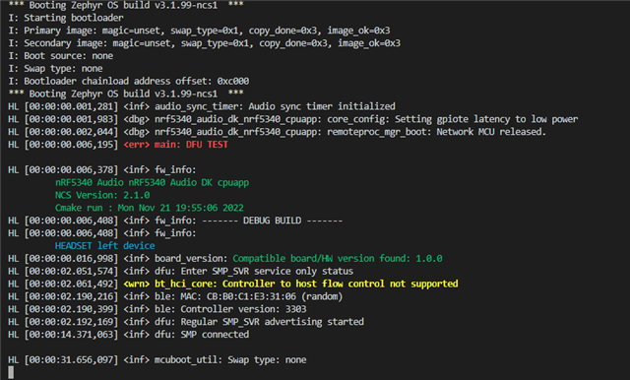Viewport: 630px width, 380px height.
Task: Click the red DFU TEST error line
Action: pos(118,144)
